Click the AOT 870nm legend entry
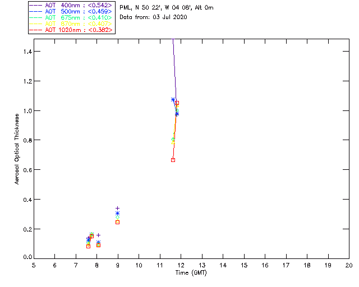Screen dimensions: 359x287 pyautogui.click(x=71, y=24)
